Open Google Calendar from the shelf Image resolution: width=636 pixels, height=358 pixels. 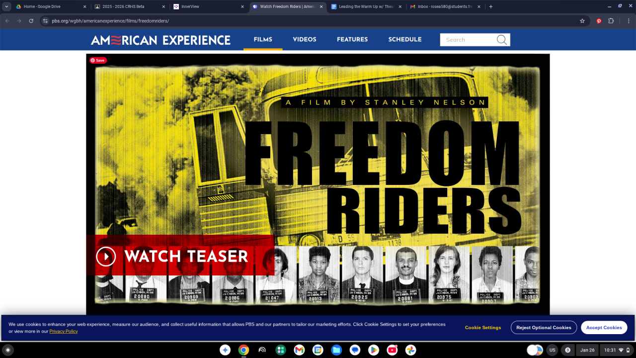tap(318, 350)
